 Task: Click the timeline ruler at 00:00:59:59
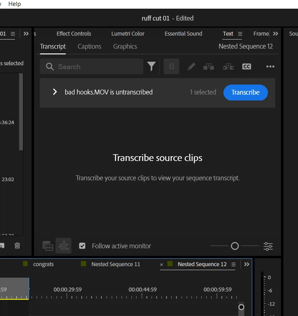tap(217, 290)
